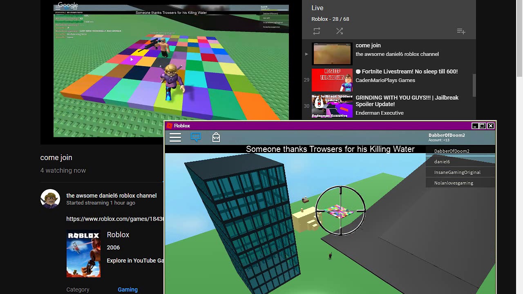523x294 pixels.
Task: Toggle the Roblox chat icon
Action: (196, 138)
